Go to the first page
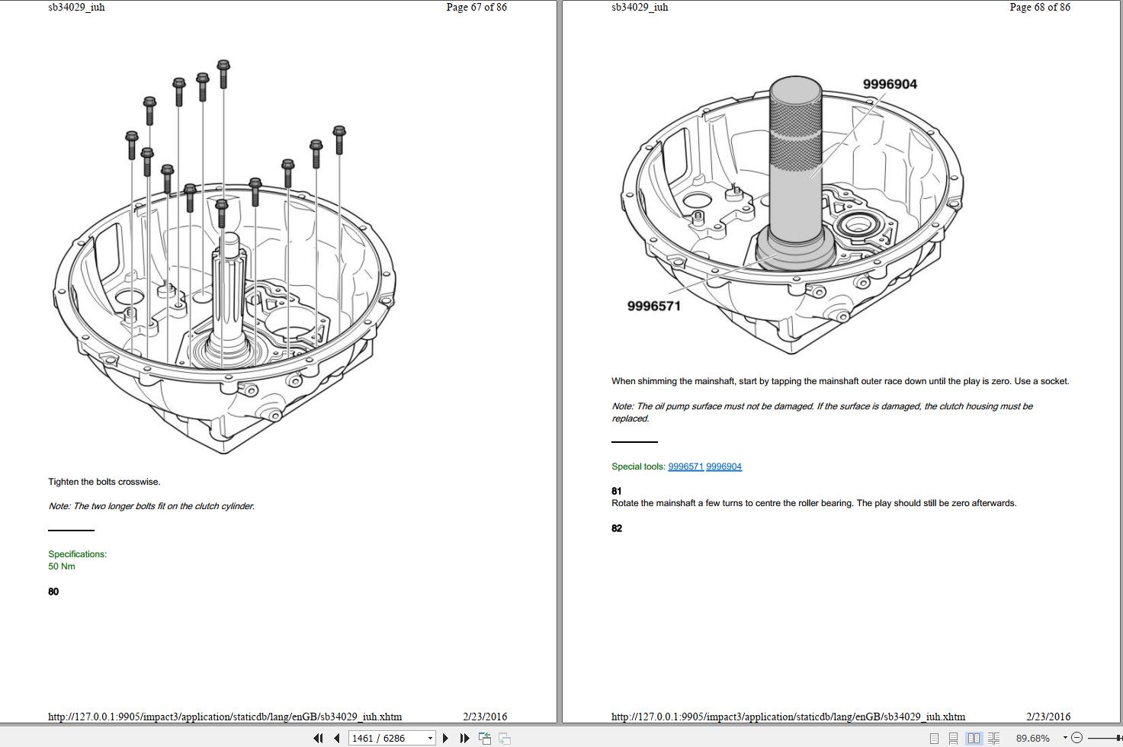This screenshot has width=1123, height=747. pos(318,738)
